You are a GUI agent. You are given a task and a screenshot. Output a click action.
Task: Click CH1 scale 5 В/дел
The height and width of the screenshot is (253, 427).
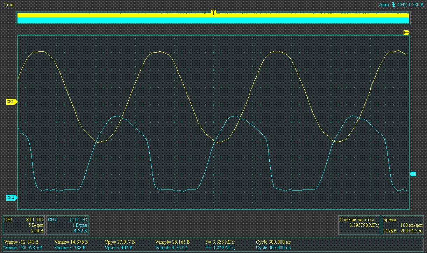click(x=36, y=225)
